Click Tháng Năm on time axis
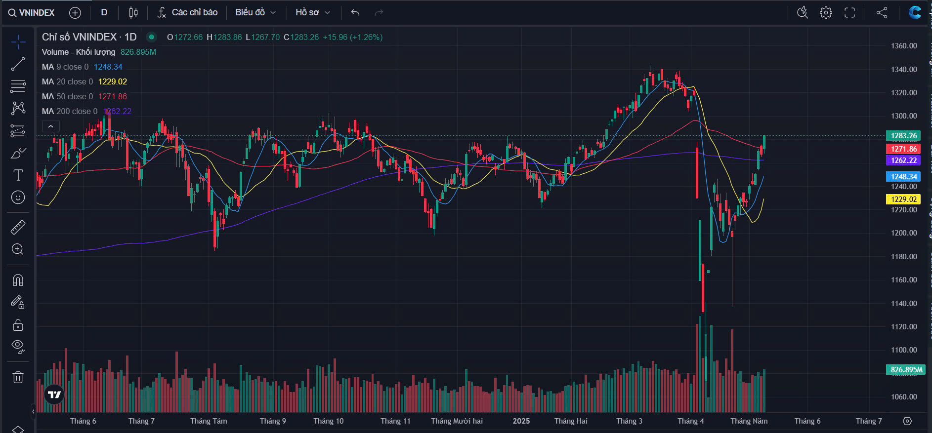The width and height of the screenshot is (932, 433). coord(749,421)
